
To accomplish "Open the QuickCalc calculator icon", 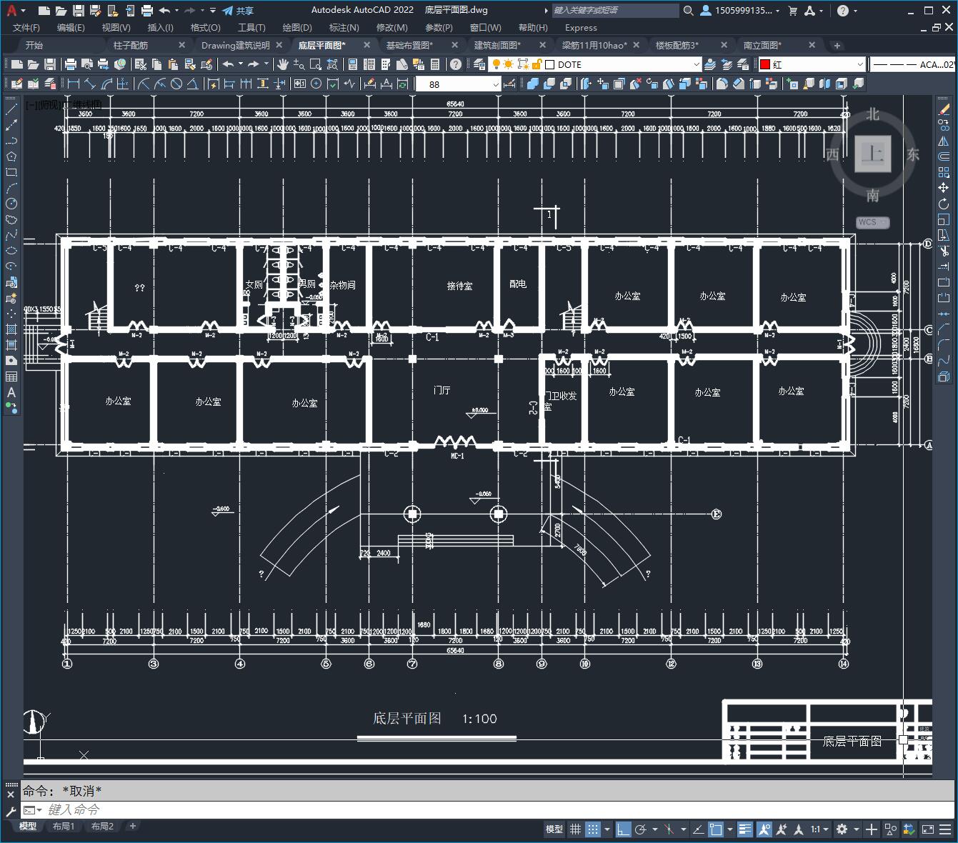I will tap(435, 64).
